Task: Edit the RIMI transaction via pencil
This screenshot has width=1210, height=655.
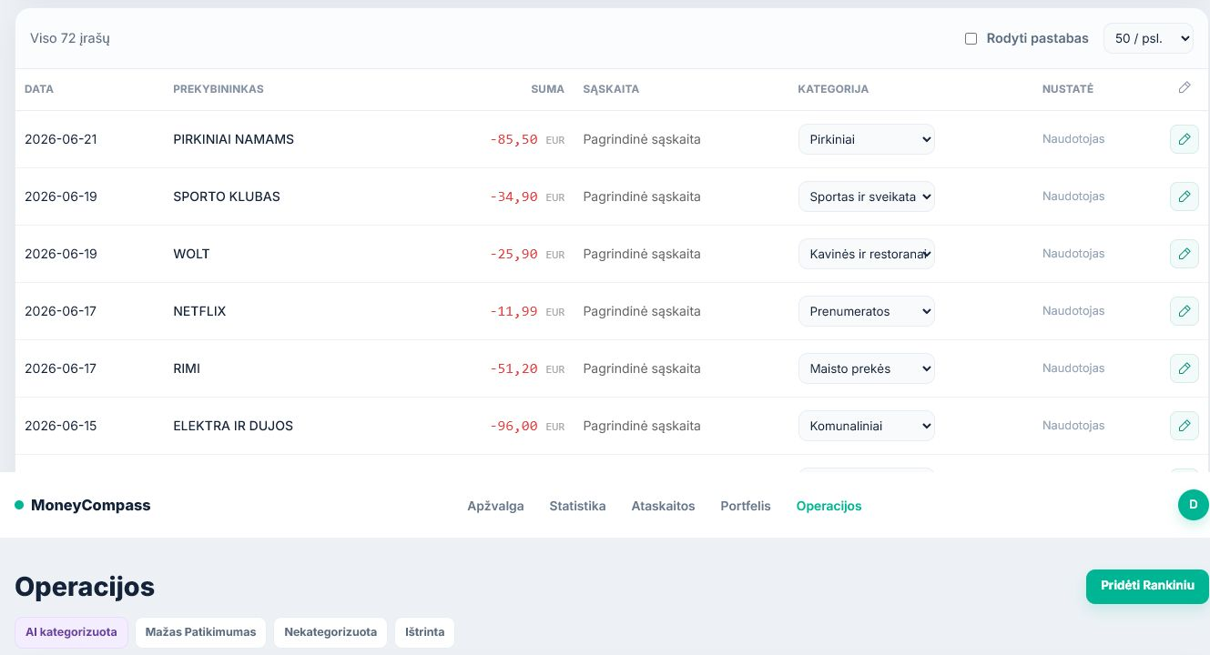Action: pyautogui.click(x=1184, y=368)
